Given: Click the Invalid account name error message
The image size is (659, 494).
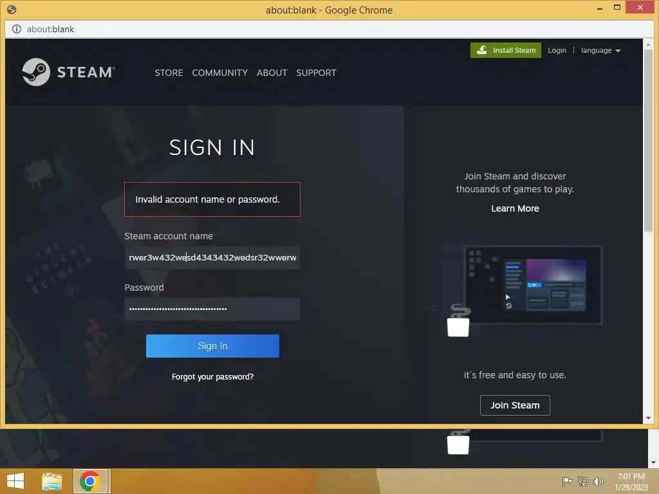Looking at the screenshot, I should click(x=212, y=199).
